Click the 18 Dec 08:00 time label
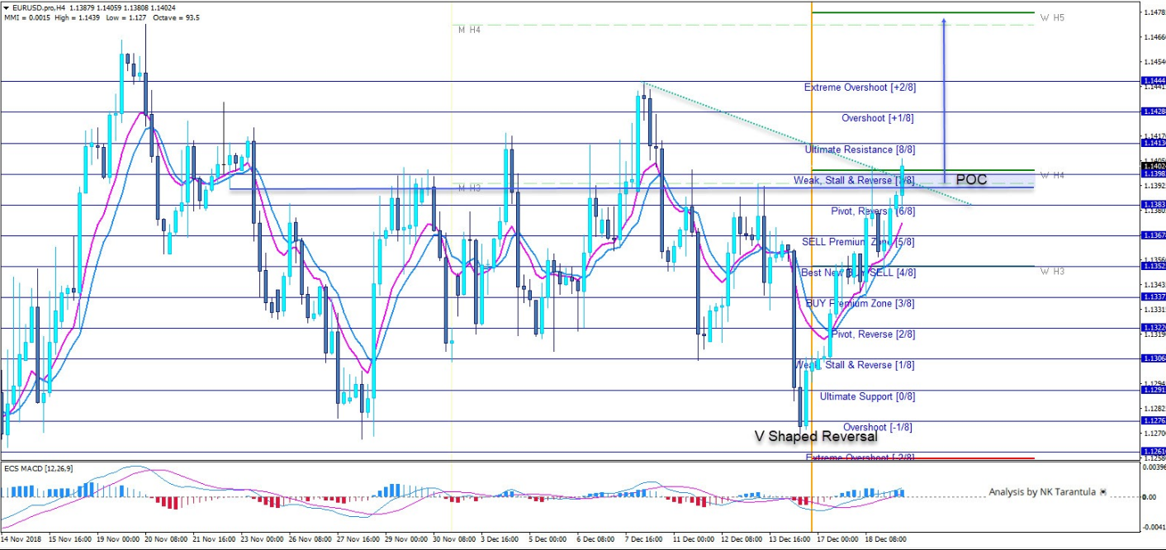This screenshot has height=550, width=1166. pos(885,538)
